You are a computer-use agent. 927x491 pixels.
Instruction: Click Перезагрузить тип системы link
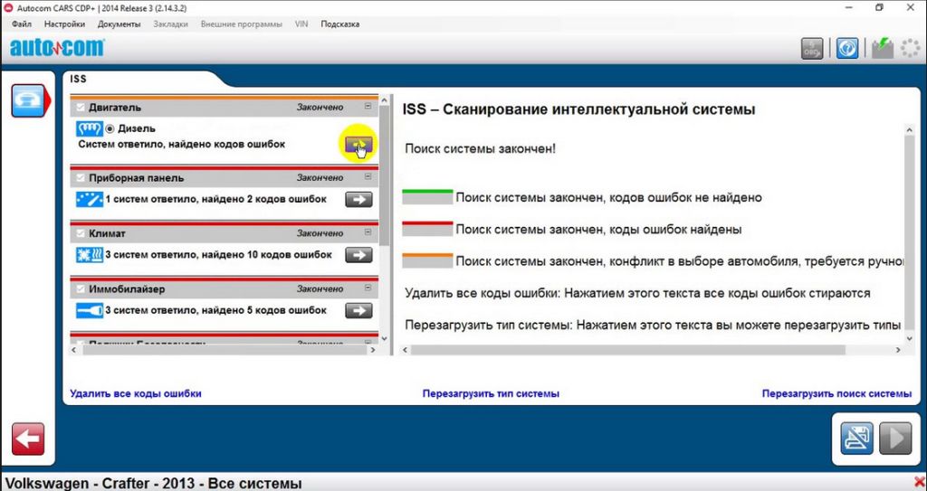tap(491, 393)
